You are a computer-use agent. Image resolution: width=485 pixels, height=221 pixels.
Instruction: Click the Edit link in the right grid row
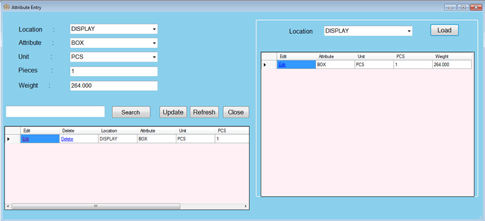[x=282, y=65]
